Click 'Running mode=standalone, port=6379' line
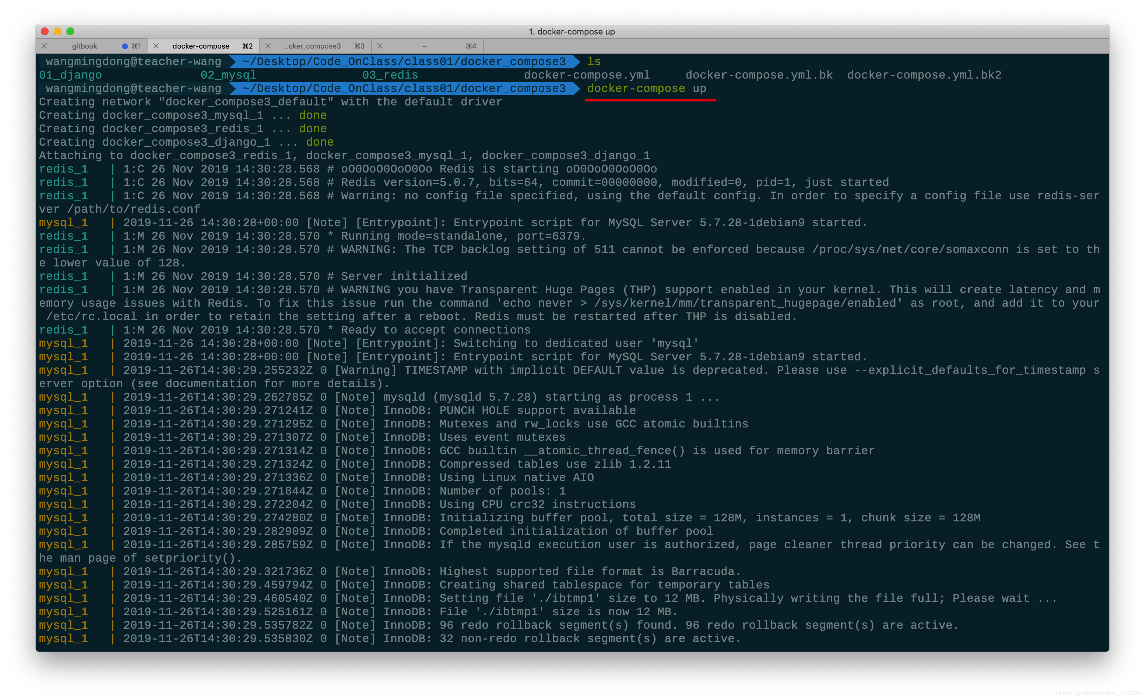This screenshot has height=699, width=1145. (313, 236)
